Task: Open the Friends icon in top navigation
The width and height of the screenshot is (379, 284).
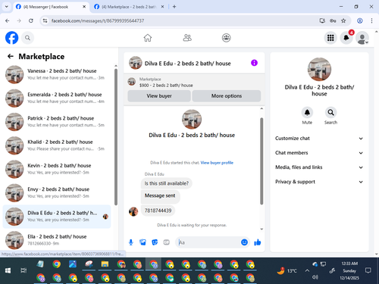Action: click(187, 38)
